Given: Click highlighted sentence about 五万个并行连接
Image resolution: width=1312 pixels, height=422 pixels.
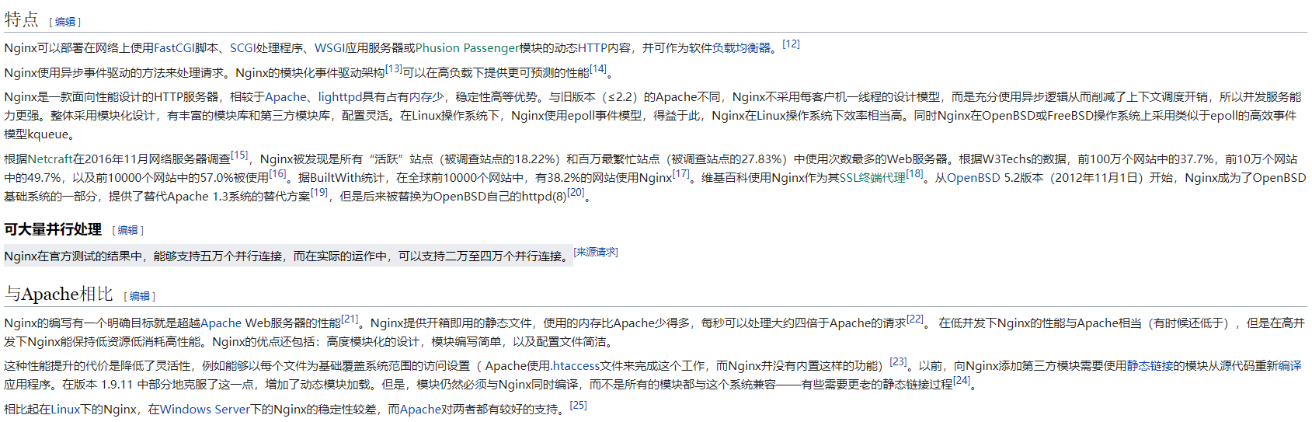Looking at the screenshot, I should click(x=288, y=256).
